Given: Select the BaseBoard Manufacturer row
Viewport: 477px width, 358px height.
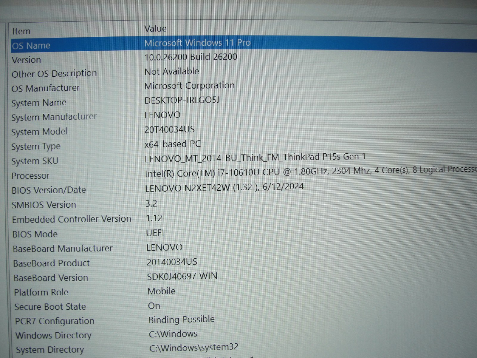Looking at the screenshot, I should 63,249.
